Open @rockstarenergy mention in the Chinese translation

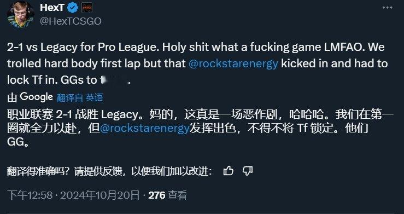(x=144, y=129)
